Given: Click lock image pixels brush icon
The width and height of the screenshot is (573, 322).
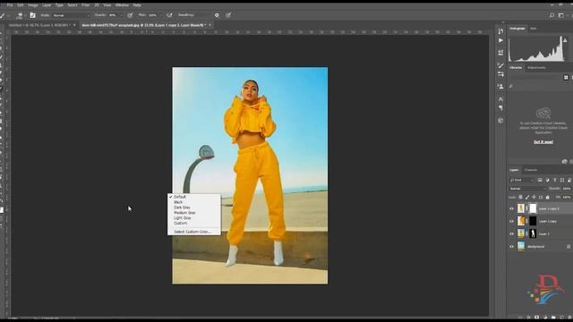Looking at the screenshot, I should point(527,197).
